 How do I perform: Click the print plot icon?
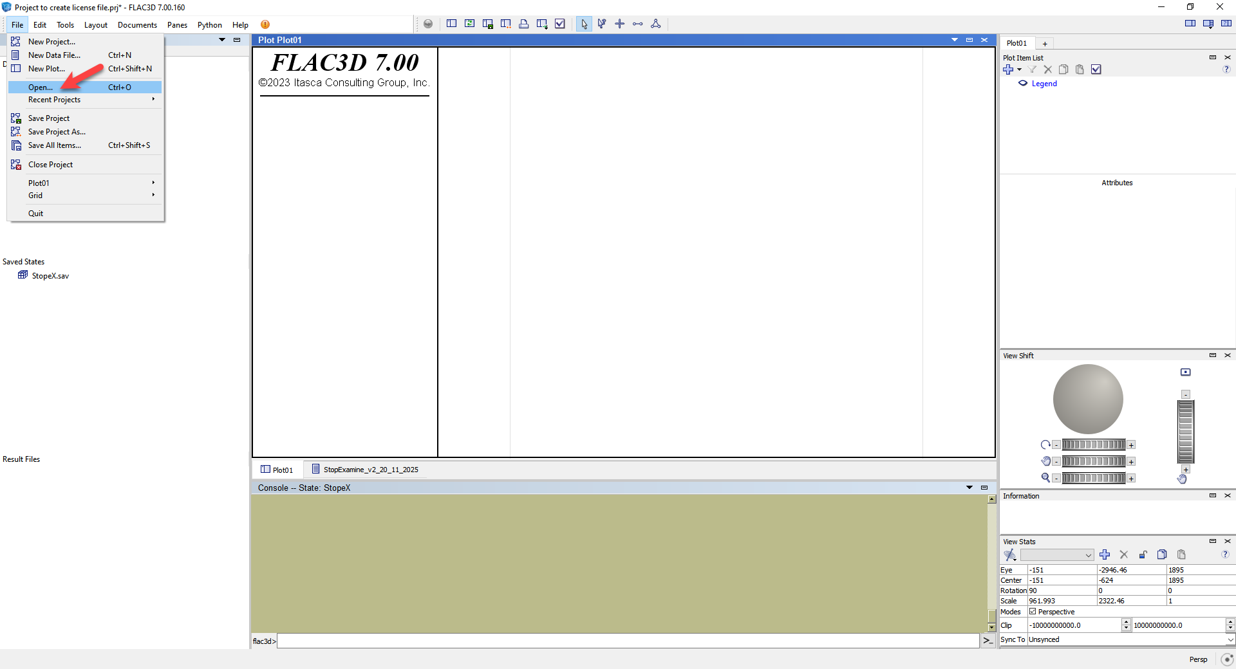pyautogui.click(x=524, y=24)
